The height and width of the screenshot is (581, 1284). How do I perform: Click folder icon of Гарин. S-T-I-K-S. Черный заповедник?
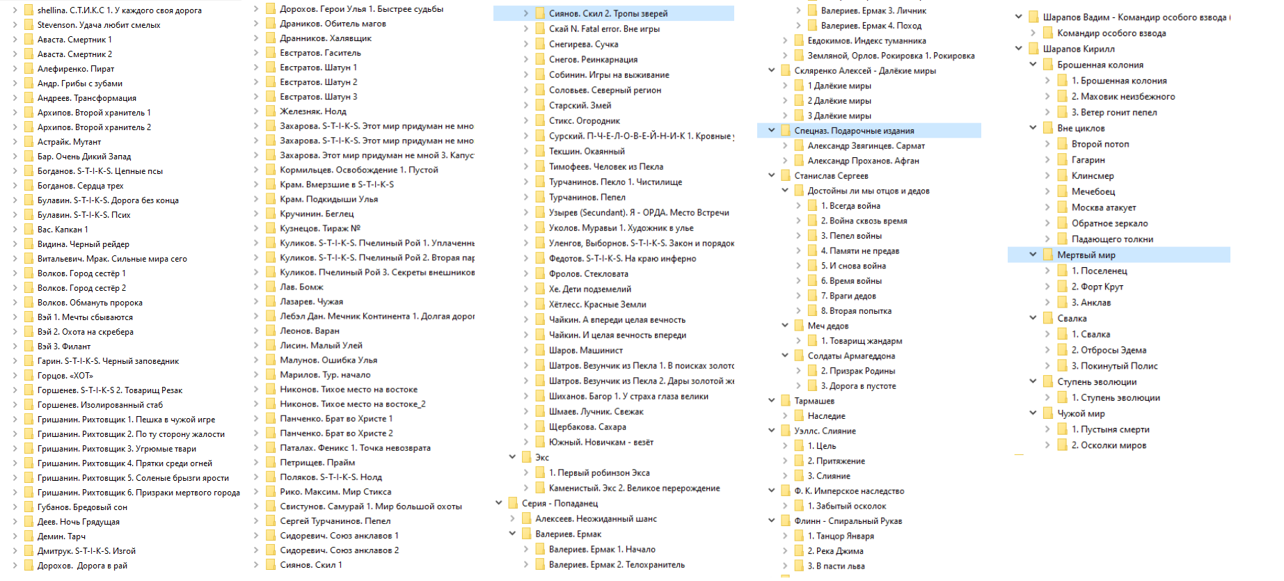tap(29, 361)
